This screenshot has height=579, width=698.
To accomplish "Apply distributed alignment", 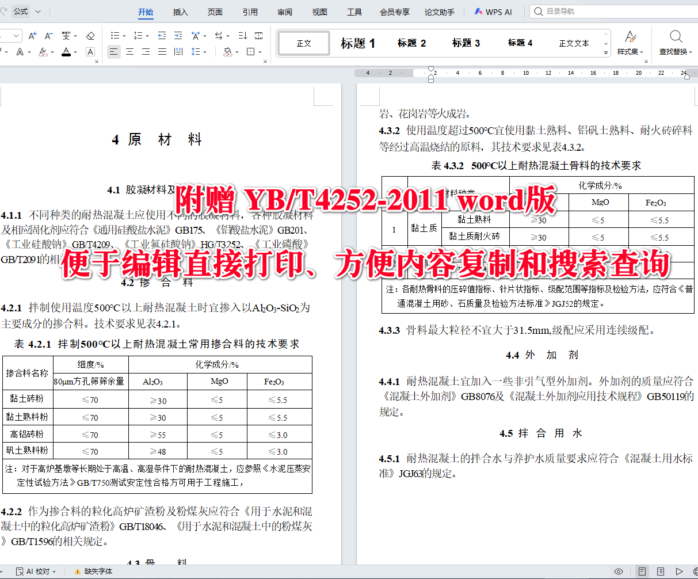I will 178,52.
